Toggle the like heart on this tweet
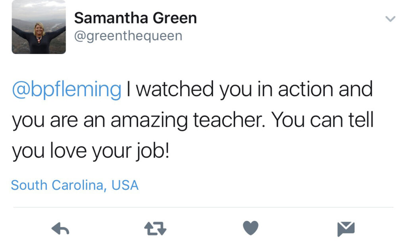 tap(250, 228)
